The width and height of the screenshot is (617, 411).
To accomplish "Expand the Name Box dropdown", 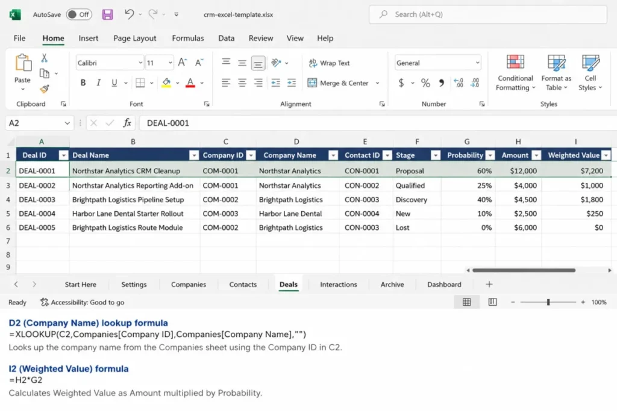I will [x=67, y=123].
